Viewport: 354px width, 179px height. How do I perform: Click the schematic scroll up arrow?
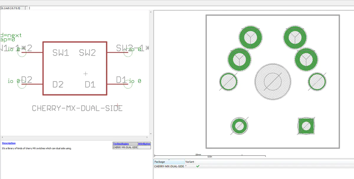click(x=151, y=12)
